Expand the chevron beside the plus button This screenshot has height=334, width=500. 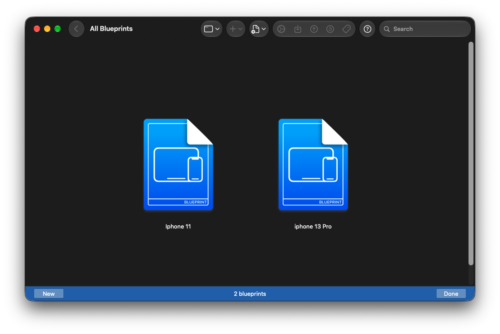(x=241, y=29)
